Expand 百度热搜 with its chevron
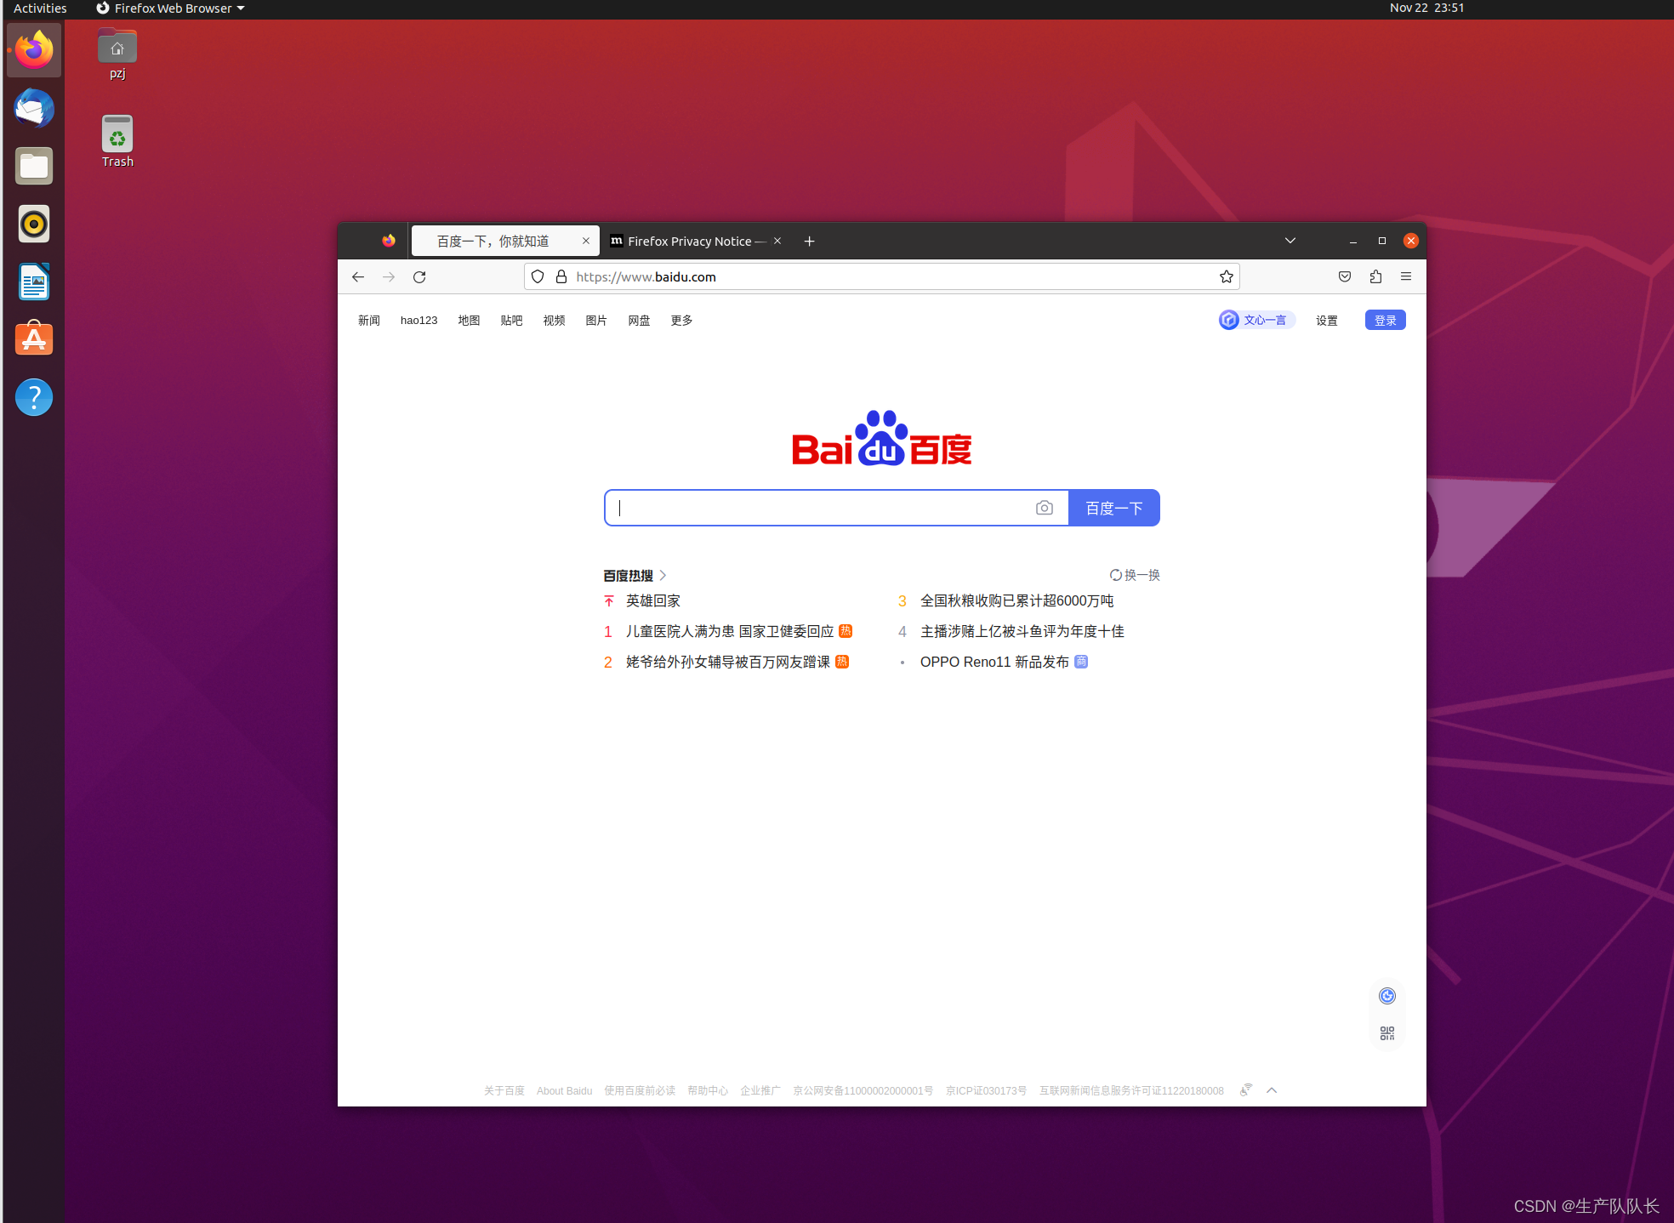Screen dimensions: 1674x1223 [663, 576]
